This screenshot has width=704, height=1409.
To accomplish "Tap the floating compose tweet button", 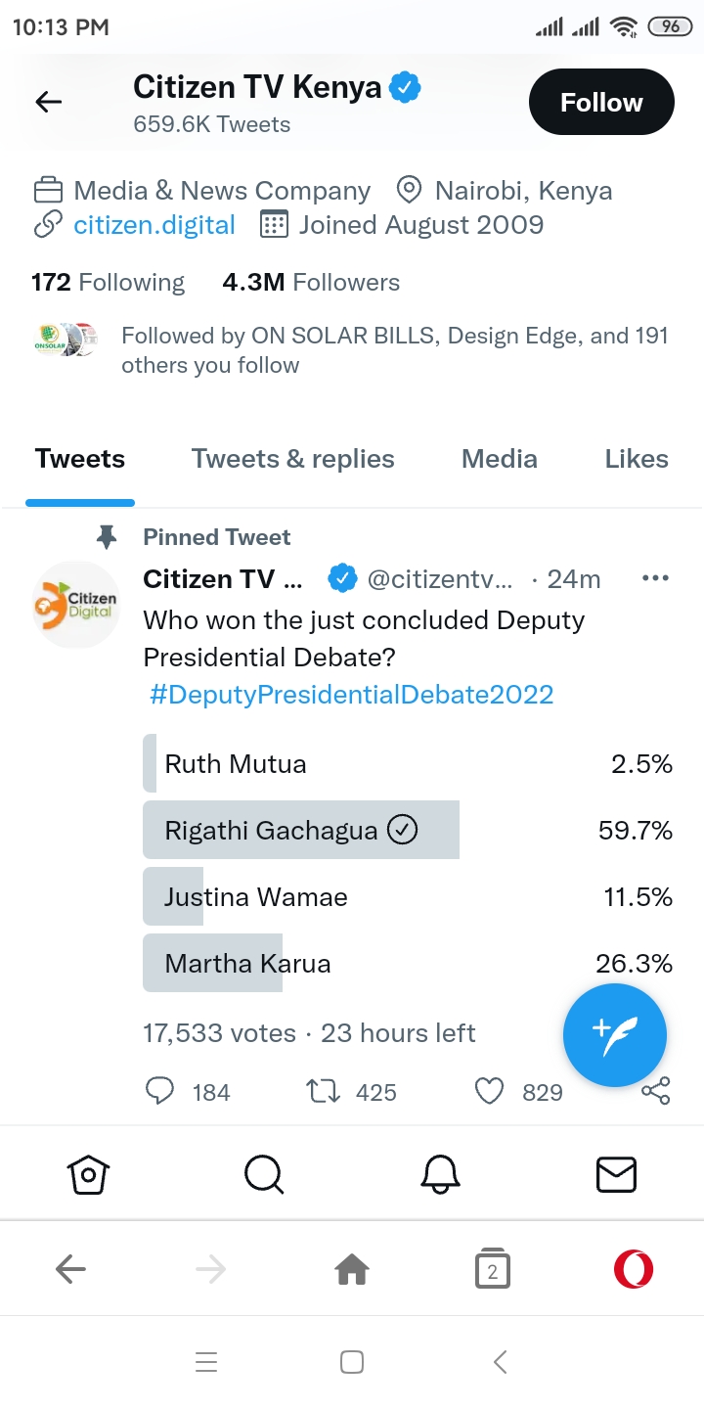I will [614, 1036].
